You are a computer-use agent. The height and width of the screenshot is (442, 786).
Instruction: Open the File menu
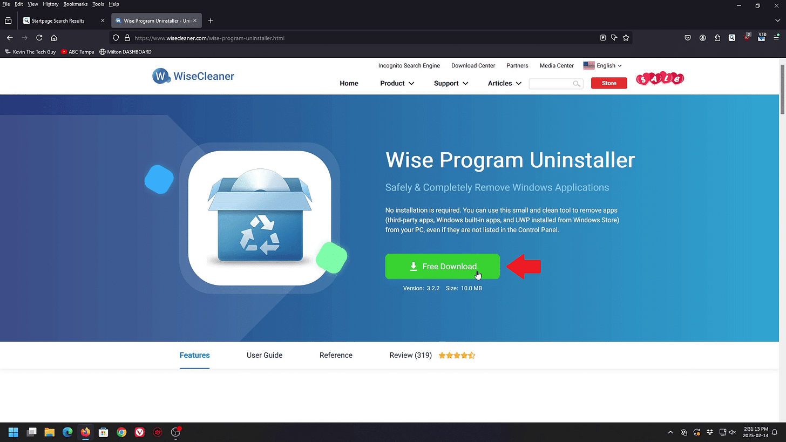click(6, 4)
